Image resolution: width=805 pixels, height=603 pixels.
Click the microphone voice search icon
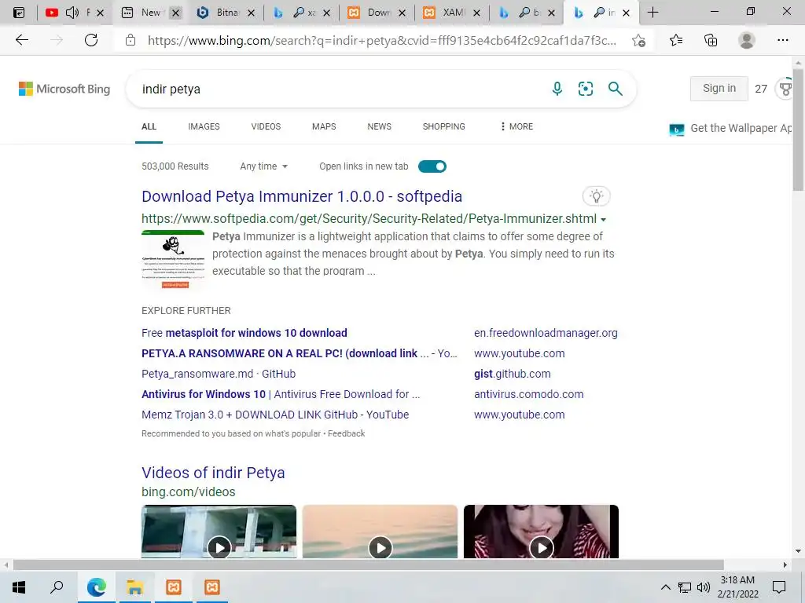[x=557, y=89]
